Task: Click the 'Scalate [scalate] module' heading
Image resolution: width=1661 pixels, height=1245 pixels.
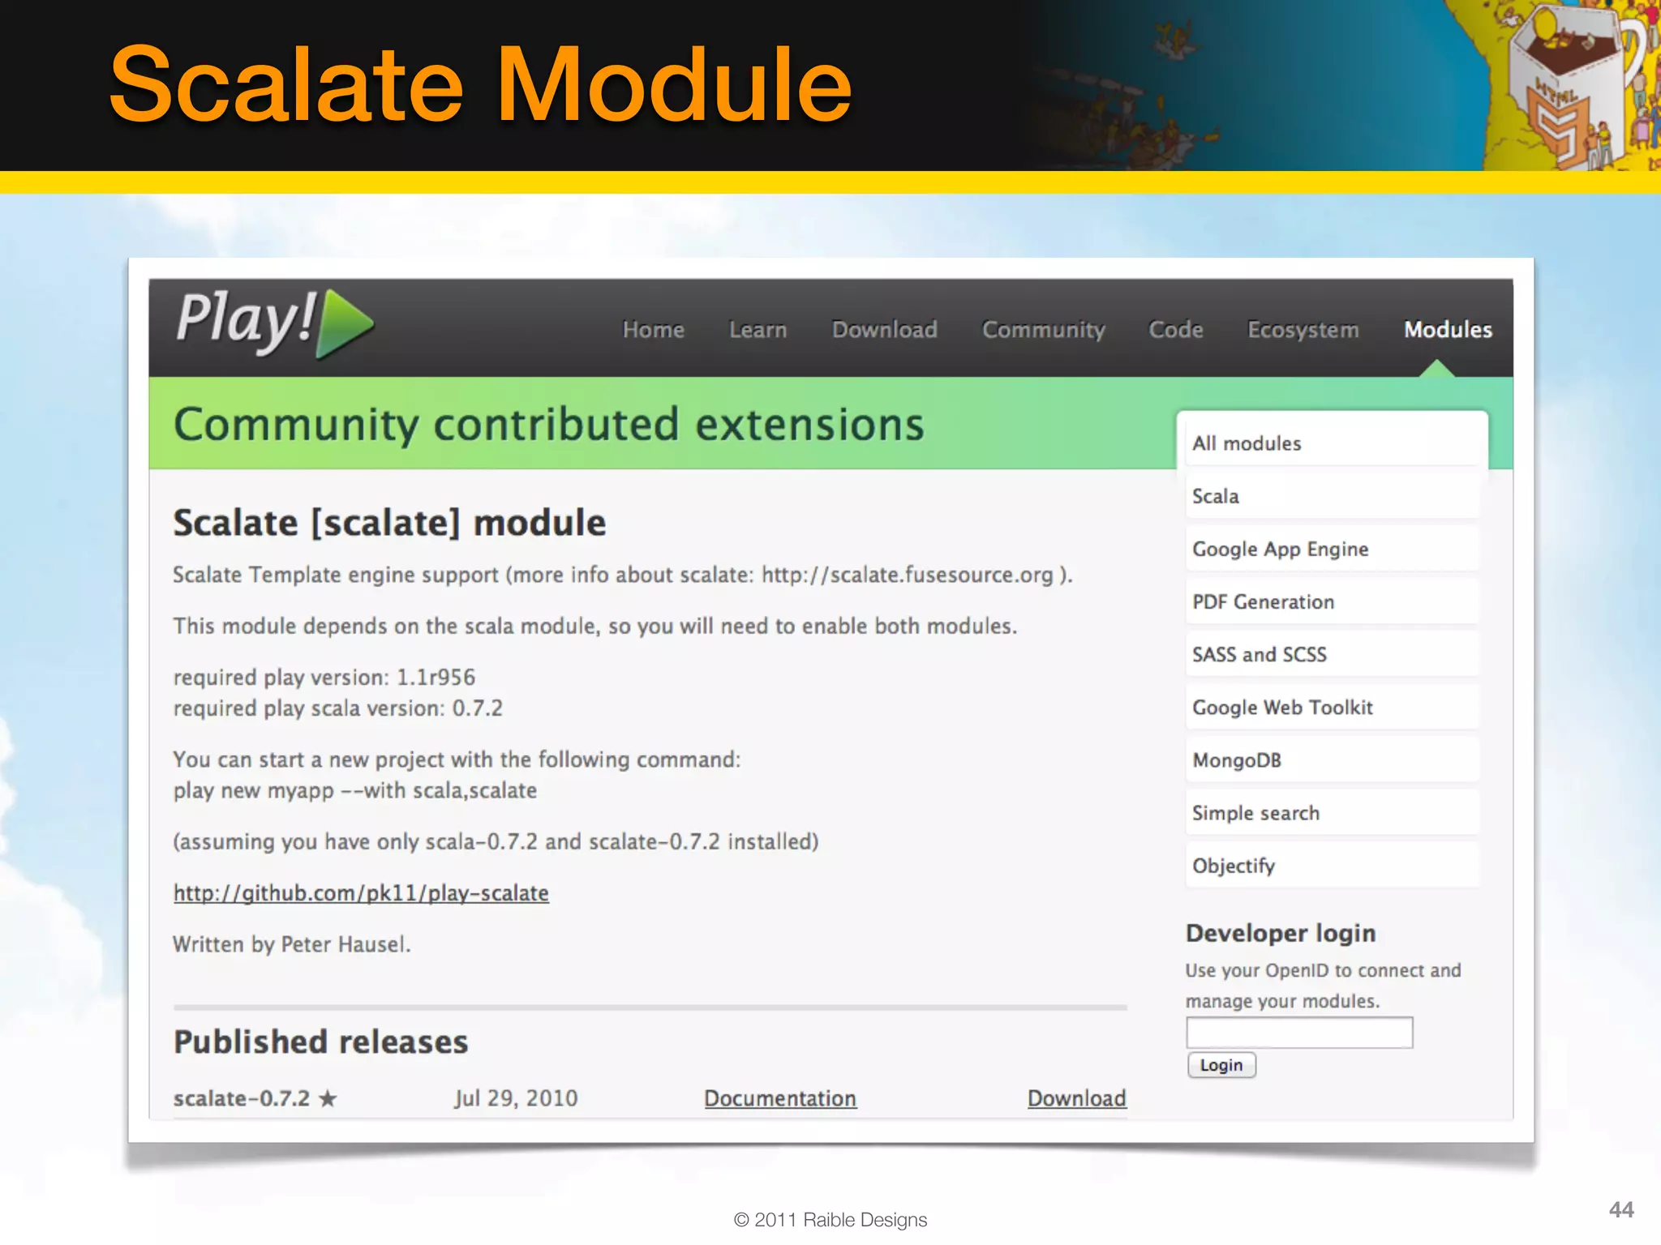Action: coord(389,523)
